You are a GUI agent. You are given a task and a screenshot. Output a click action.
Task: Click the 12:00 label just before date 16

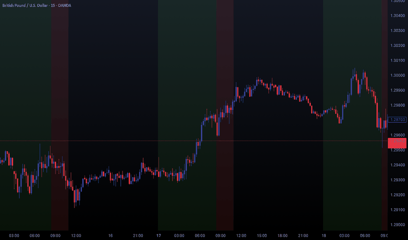76,236
